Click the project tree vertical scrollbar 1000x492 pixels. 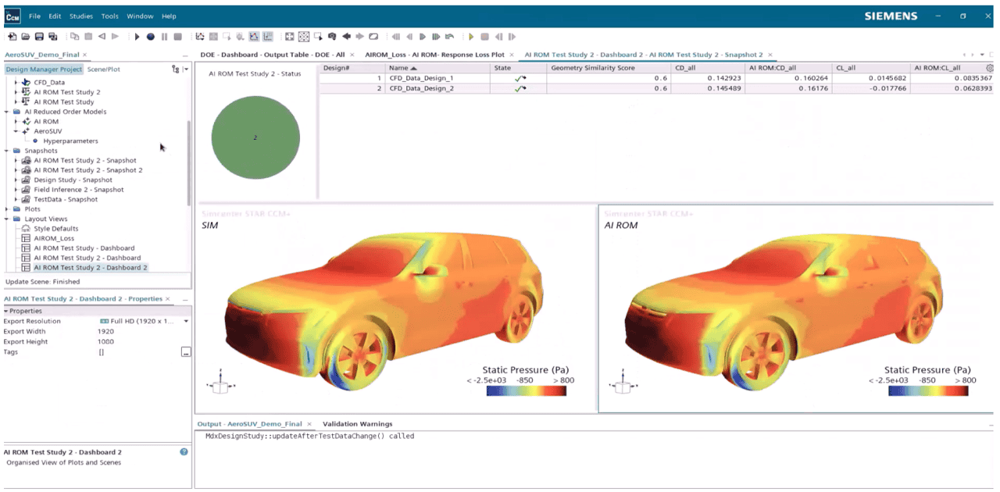pos(188,162)
